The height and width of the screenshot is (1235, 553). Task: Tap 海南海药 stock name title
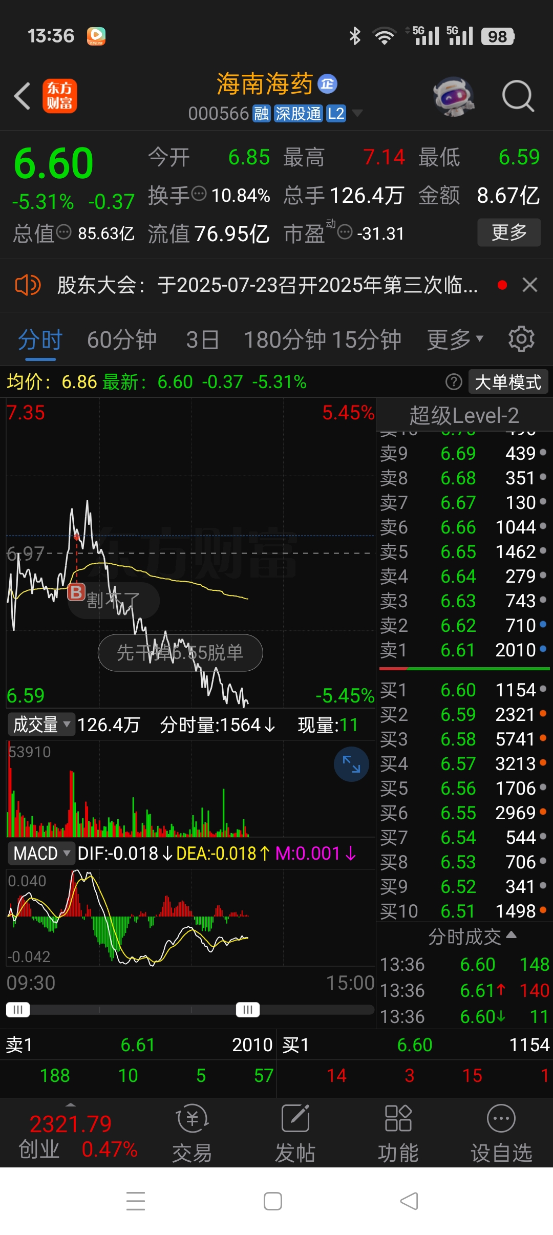pyautogui.click(x=264, y=84)
